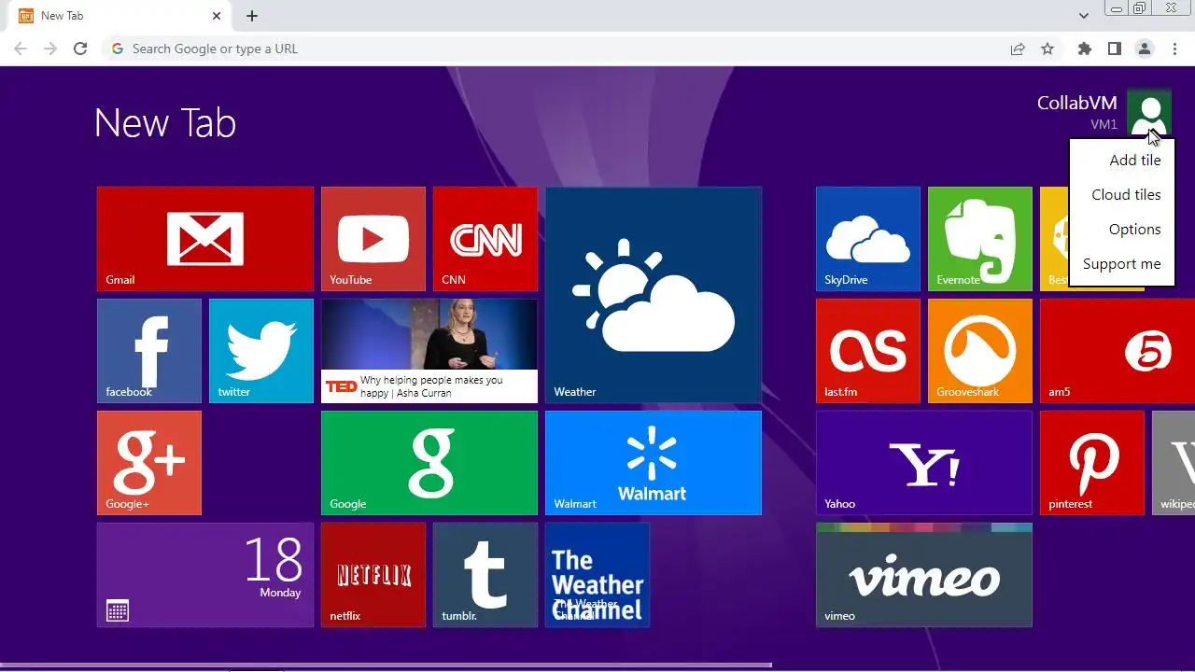Open The Weather Channel tile
Viewport: 1195px width, 672px height.
point(597,575)
